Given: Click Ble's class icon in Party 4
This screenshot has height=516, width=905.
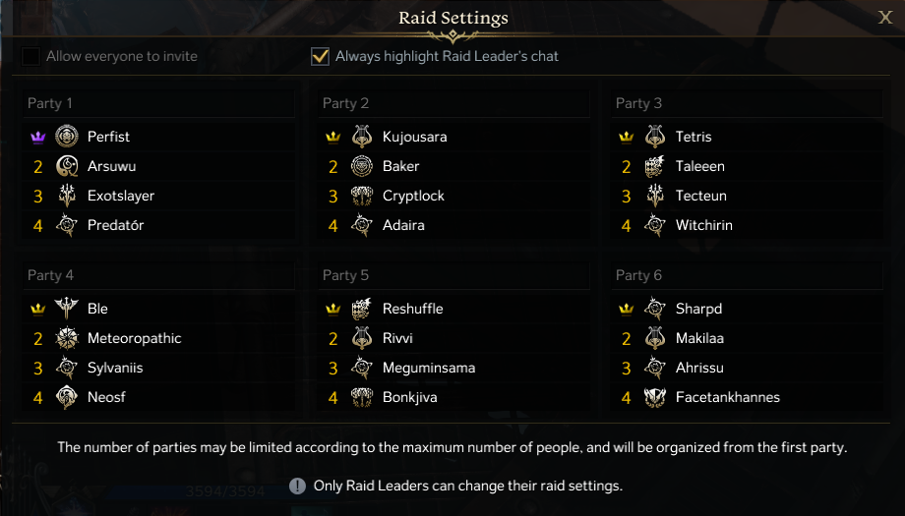Looking at the screenshot, I should (x=67, y=309).
